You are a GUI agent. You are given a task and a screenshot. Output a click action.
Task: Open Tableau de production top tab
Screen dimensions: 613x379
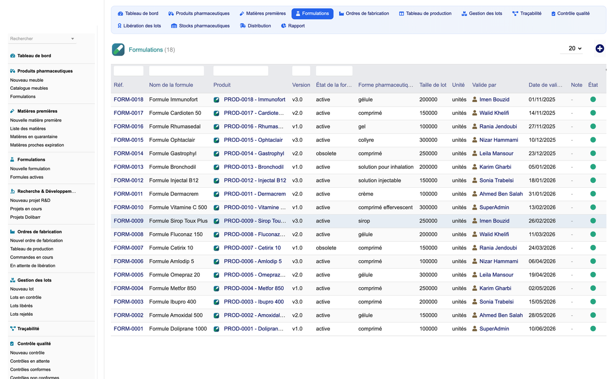(425, 14)
